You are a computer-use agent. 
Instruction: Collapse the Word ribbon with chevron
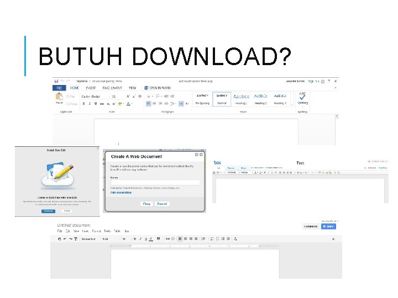[336, 88]
